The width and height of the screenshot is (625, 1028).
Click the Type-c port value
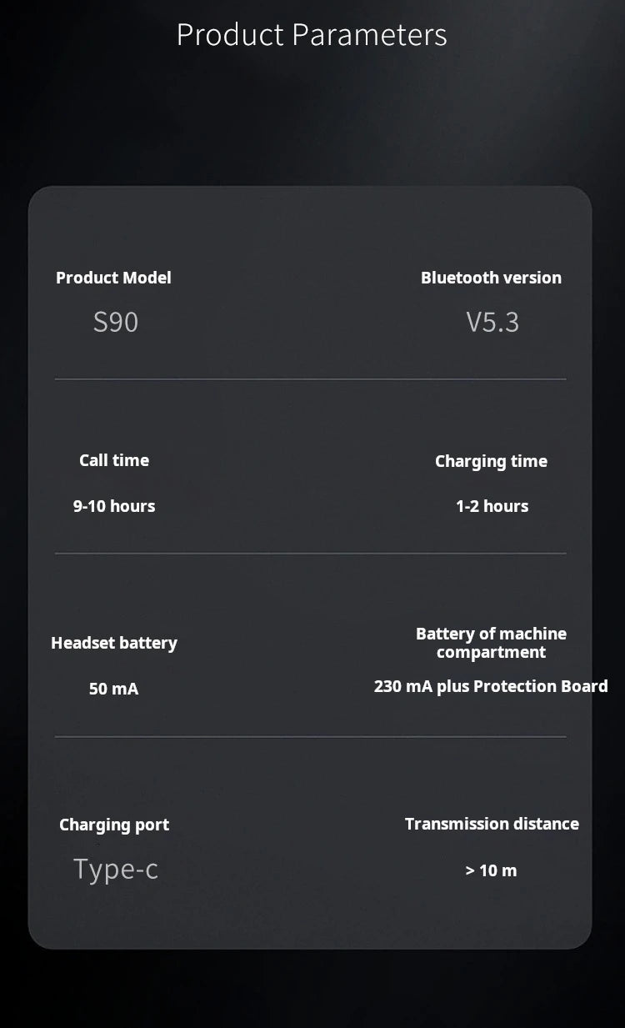tap(116, 869)
